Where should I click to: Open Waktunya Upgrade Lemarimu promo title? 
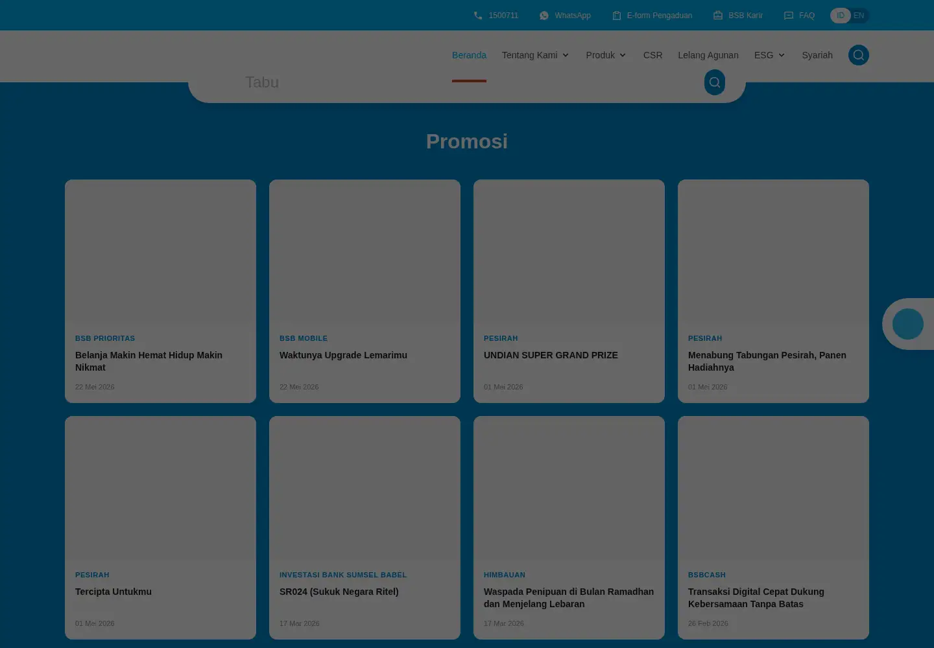(343, 355)
